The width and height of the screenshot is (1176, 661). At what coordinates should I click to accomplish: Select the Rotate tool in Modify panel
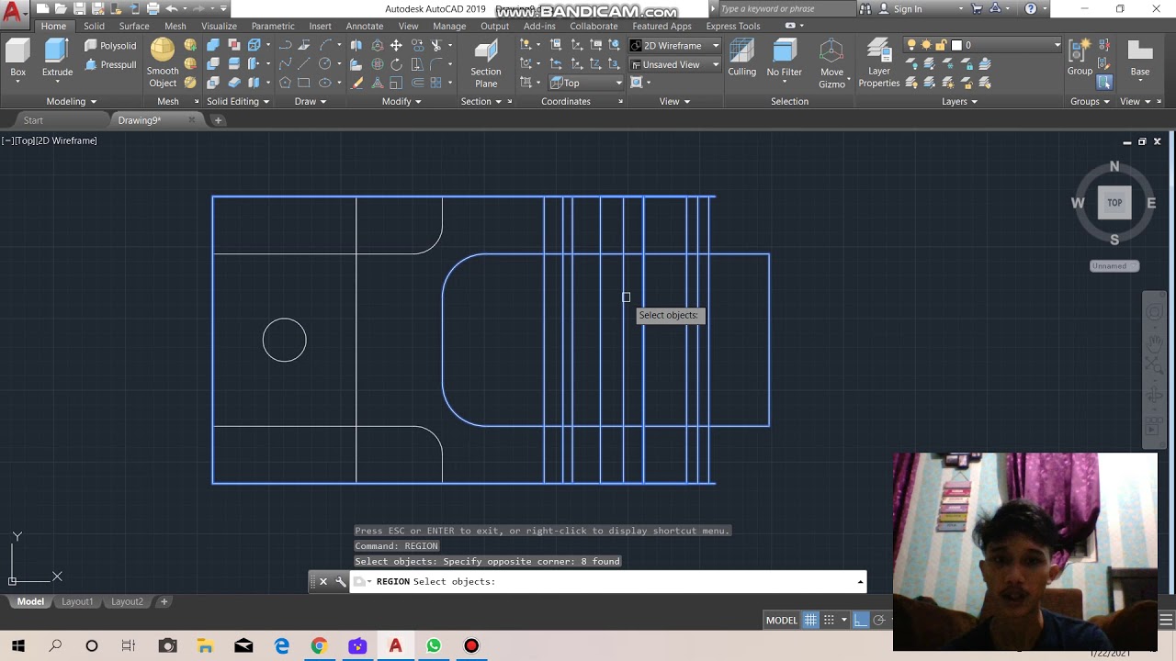point(396,64)
